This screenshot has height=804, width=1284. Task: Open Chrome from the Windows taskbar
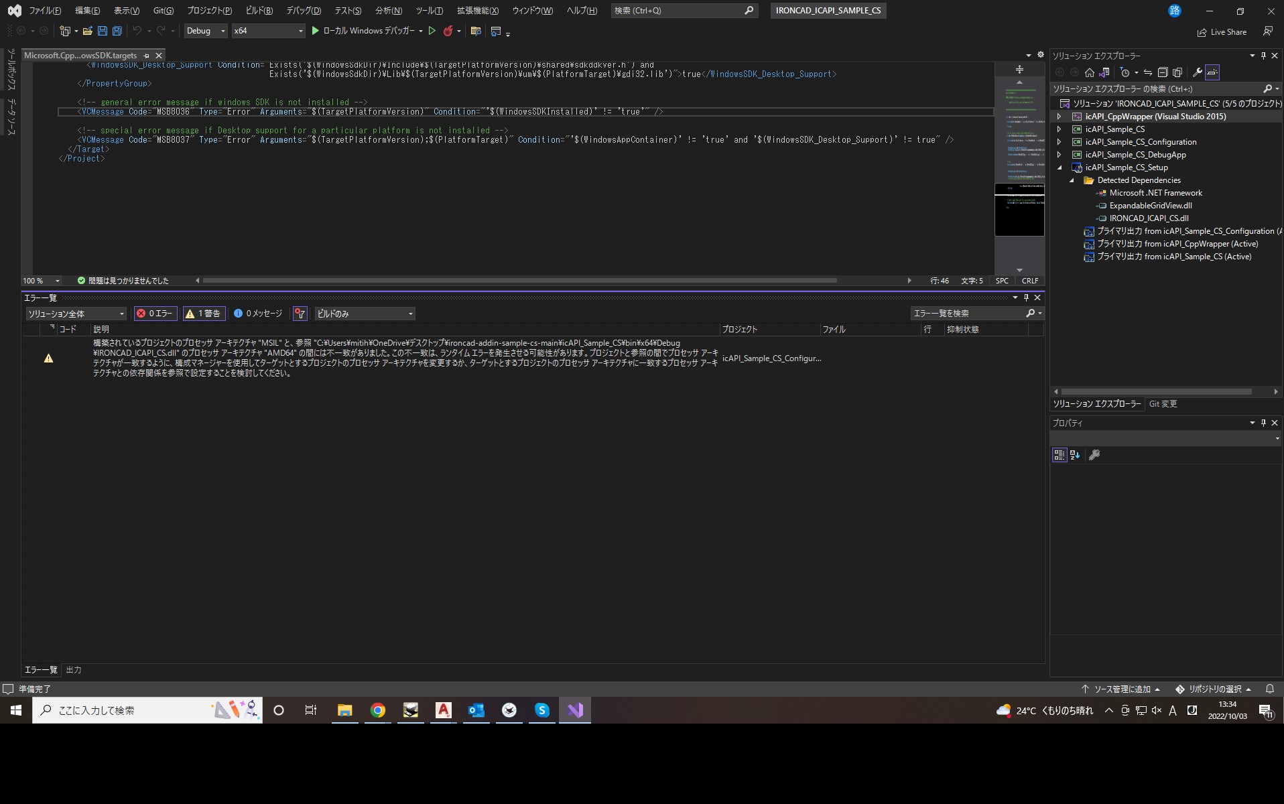coord(378,710)
